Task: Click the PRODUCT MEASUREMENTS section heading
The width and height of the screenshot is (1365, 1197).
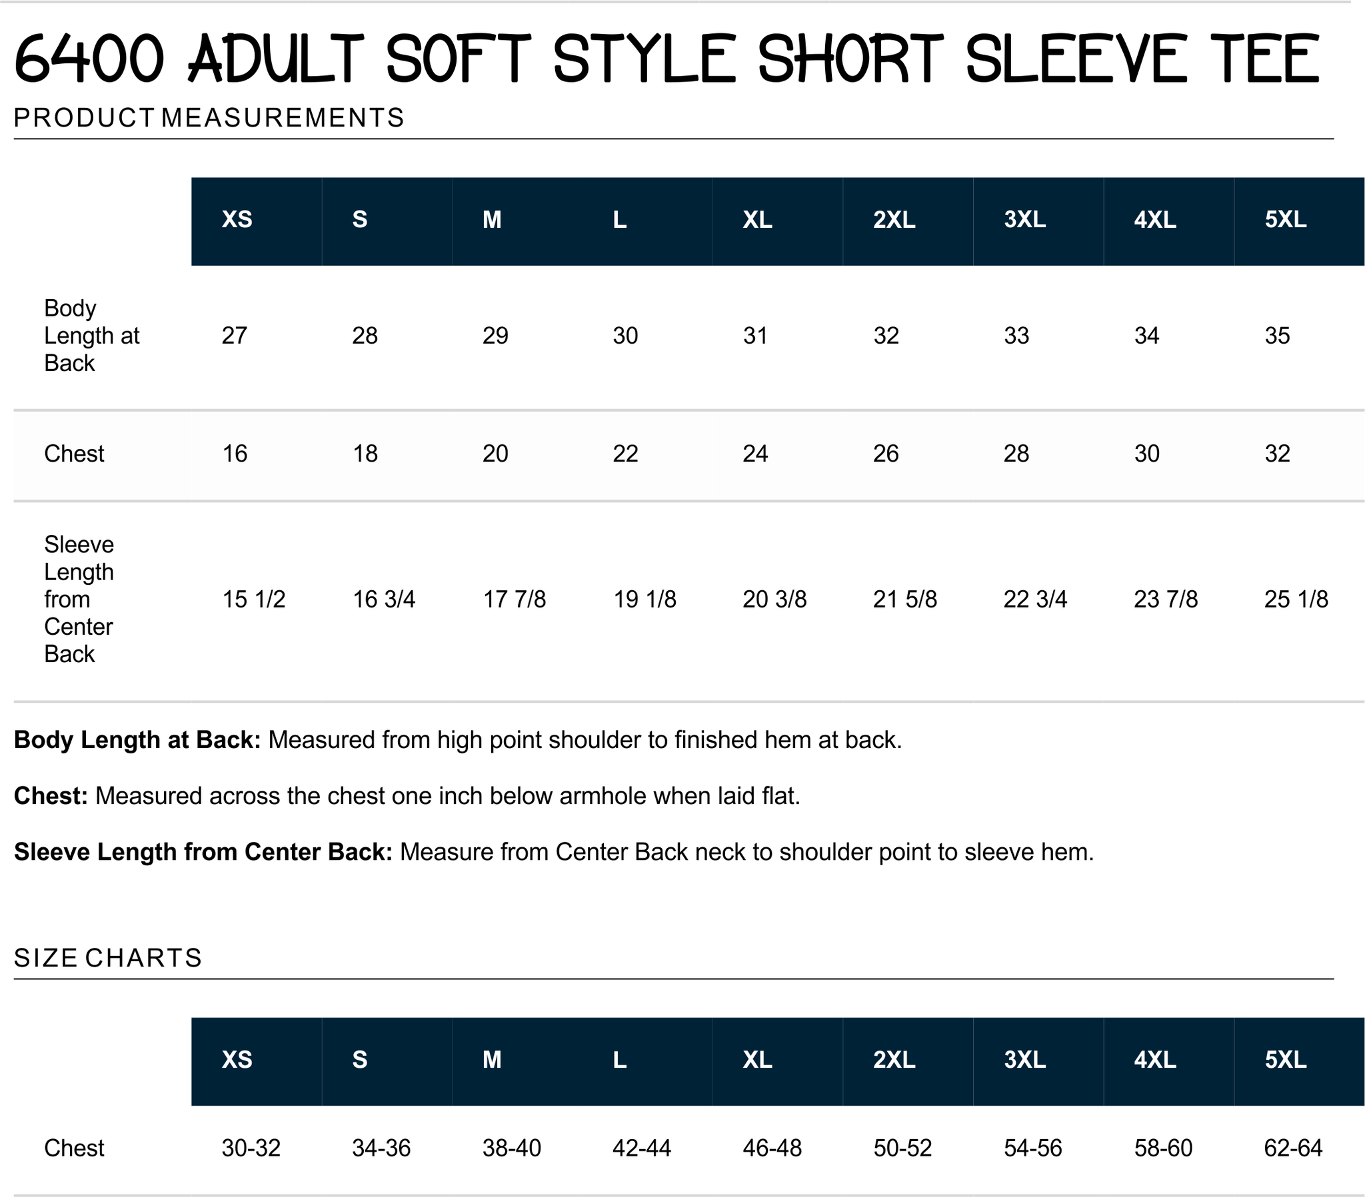Action: (209, 118)
